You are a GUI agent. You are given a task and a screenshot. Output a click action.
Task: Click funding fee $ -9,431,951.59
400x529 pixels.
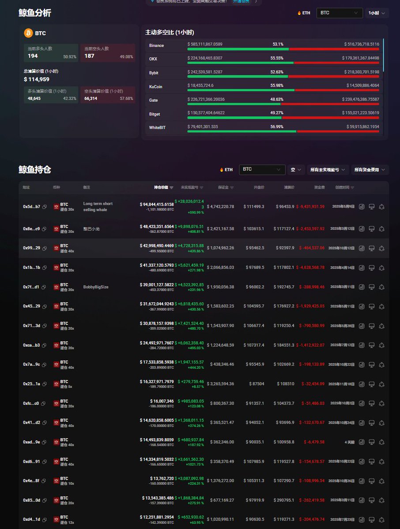coord(310,206)
